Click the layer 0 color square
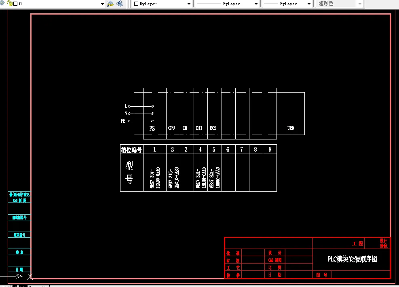The height and width of the screenshot is (287, 399). (x=15, y=4)
